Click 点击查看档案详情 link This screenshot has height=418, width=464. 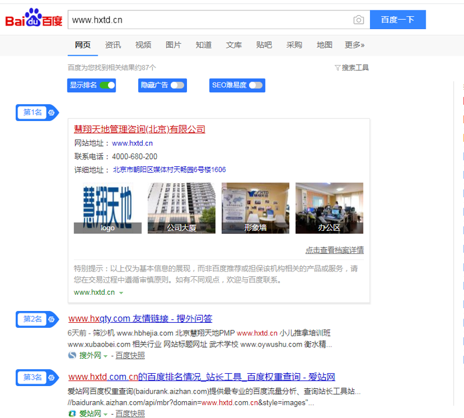click(334, 251)
